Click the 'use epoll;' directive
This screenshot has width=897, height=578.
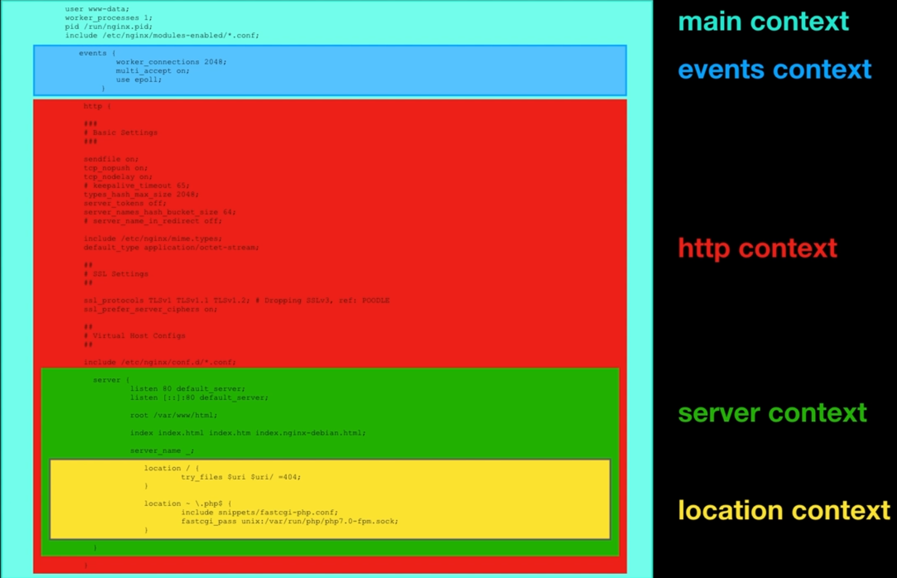tap(139, 79)
